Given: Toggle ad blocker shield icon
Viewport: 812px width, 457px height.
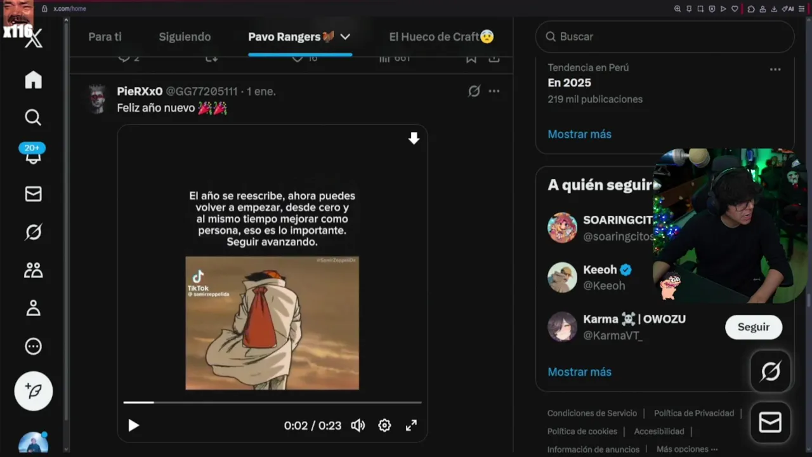Looking at the screenshot, I should click(712, 9).
